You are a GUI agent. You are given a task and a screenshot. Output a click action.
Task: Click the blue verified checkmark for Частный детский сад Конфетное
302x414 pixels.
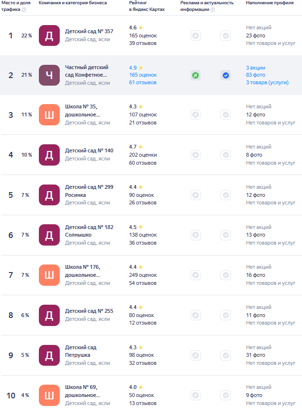(x=226, y=76)
